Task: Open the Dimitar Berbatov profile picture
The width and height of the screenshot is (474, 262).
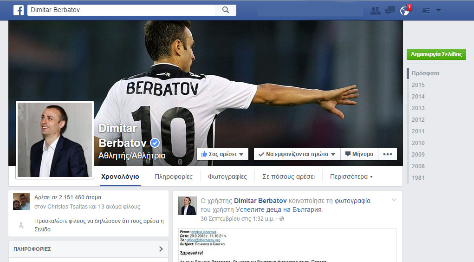Action: [x=55, y=140]
